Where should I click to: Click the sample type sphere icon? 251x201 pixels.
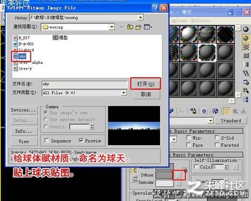pos(246,29)
